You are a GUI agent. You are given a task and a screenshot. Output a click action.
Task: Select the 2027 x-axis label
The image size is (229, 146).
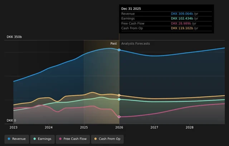tap(154, 127)
